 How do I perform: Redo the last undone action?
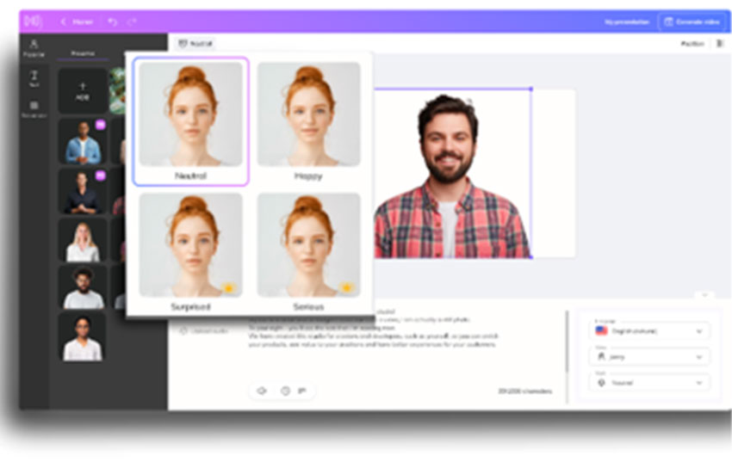132,22
